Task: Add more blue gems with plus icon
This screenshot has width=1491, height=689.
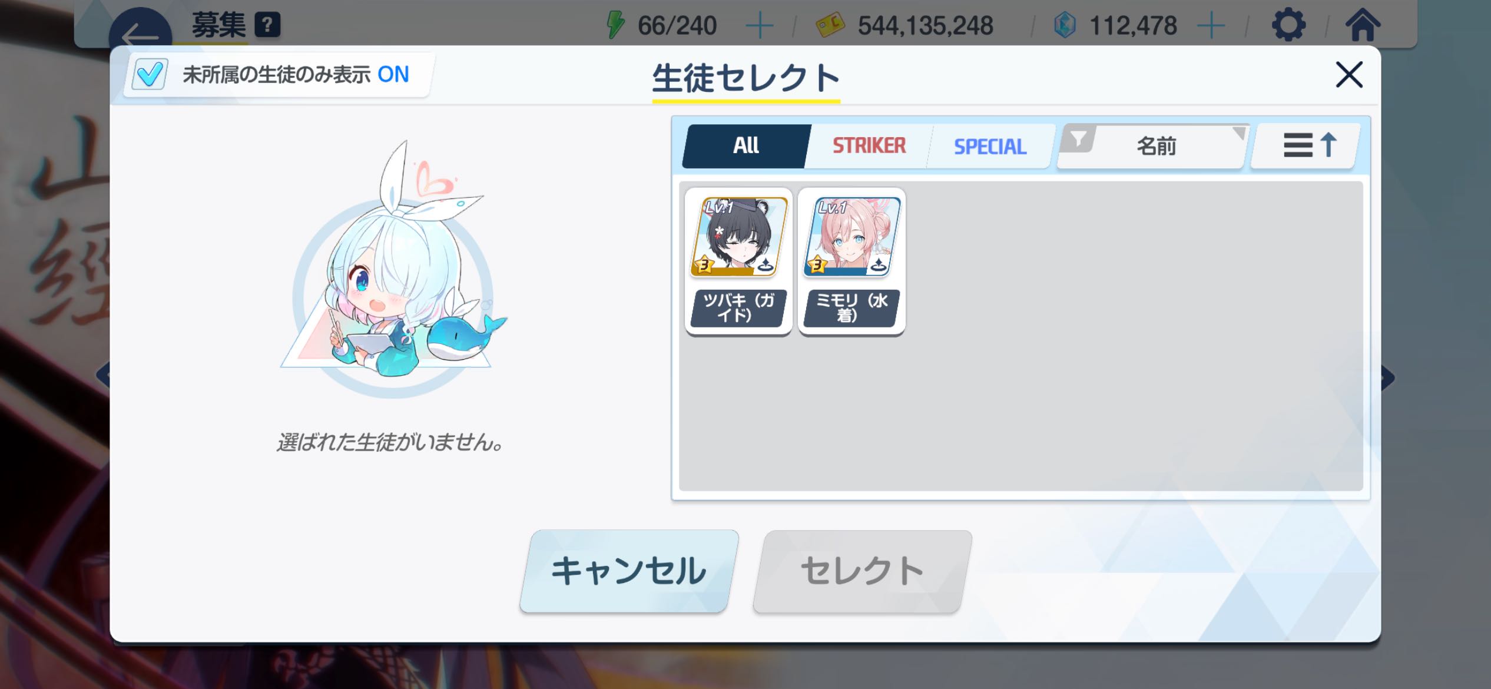Action: pos(1211,25)
